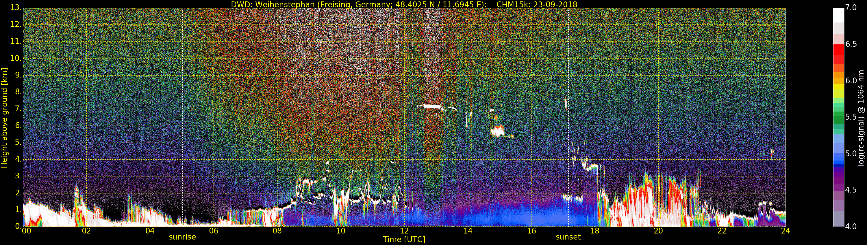Image resolution: width=867 pixels, height=245 pixels.
Task: Click the height axis tick '12.' km
Action: (16, 24)
